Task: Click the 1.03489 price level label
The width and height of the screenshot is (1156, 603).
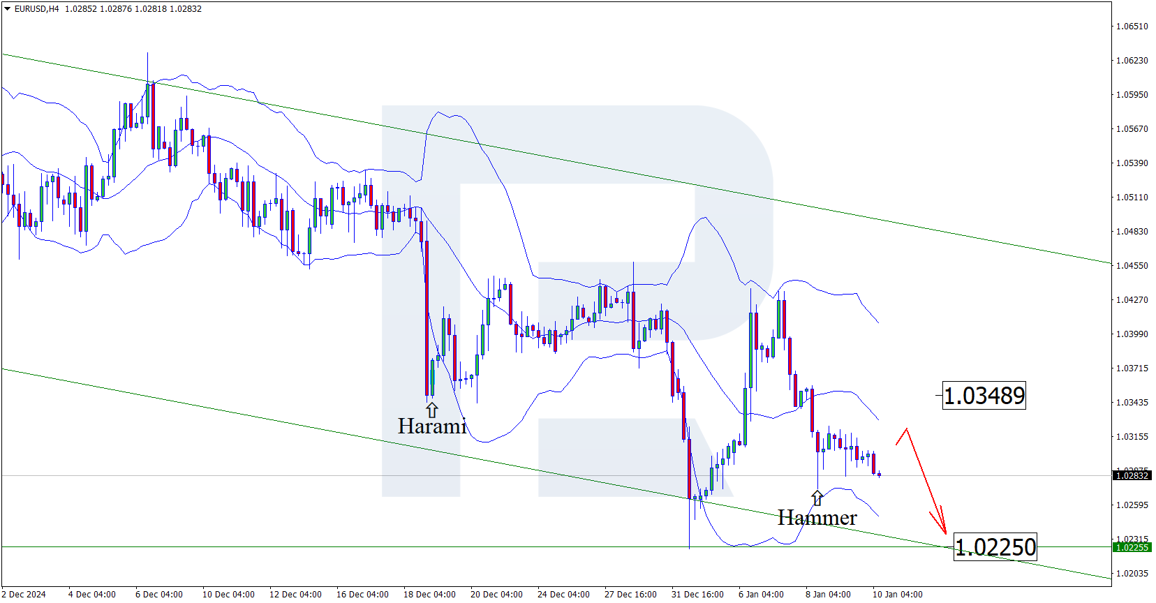Action: [x=984, y=396]
